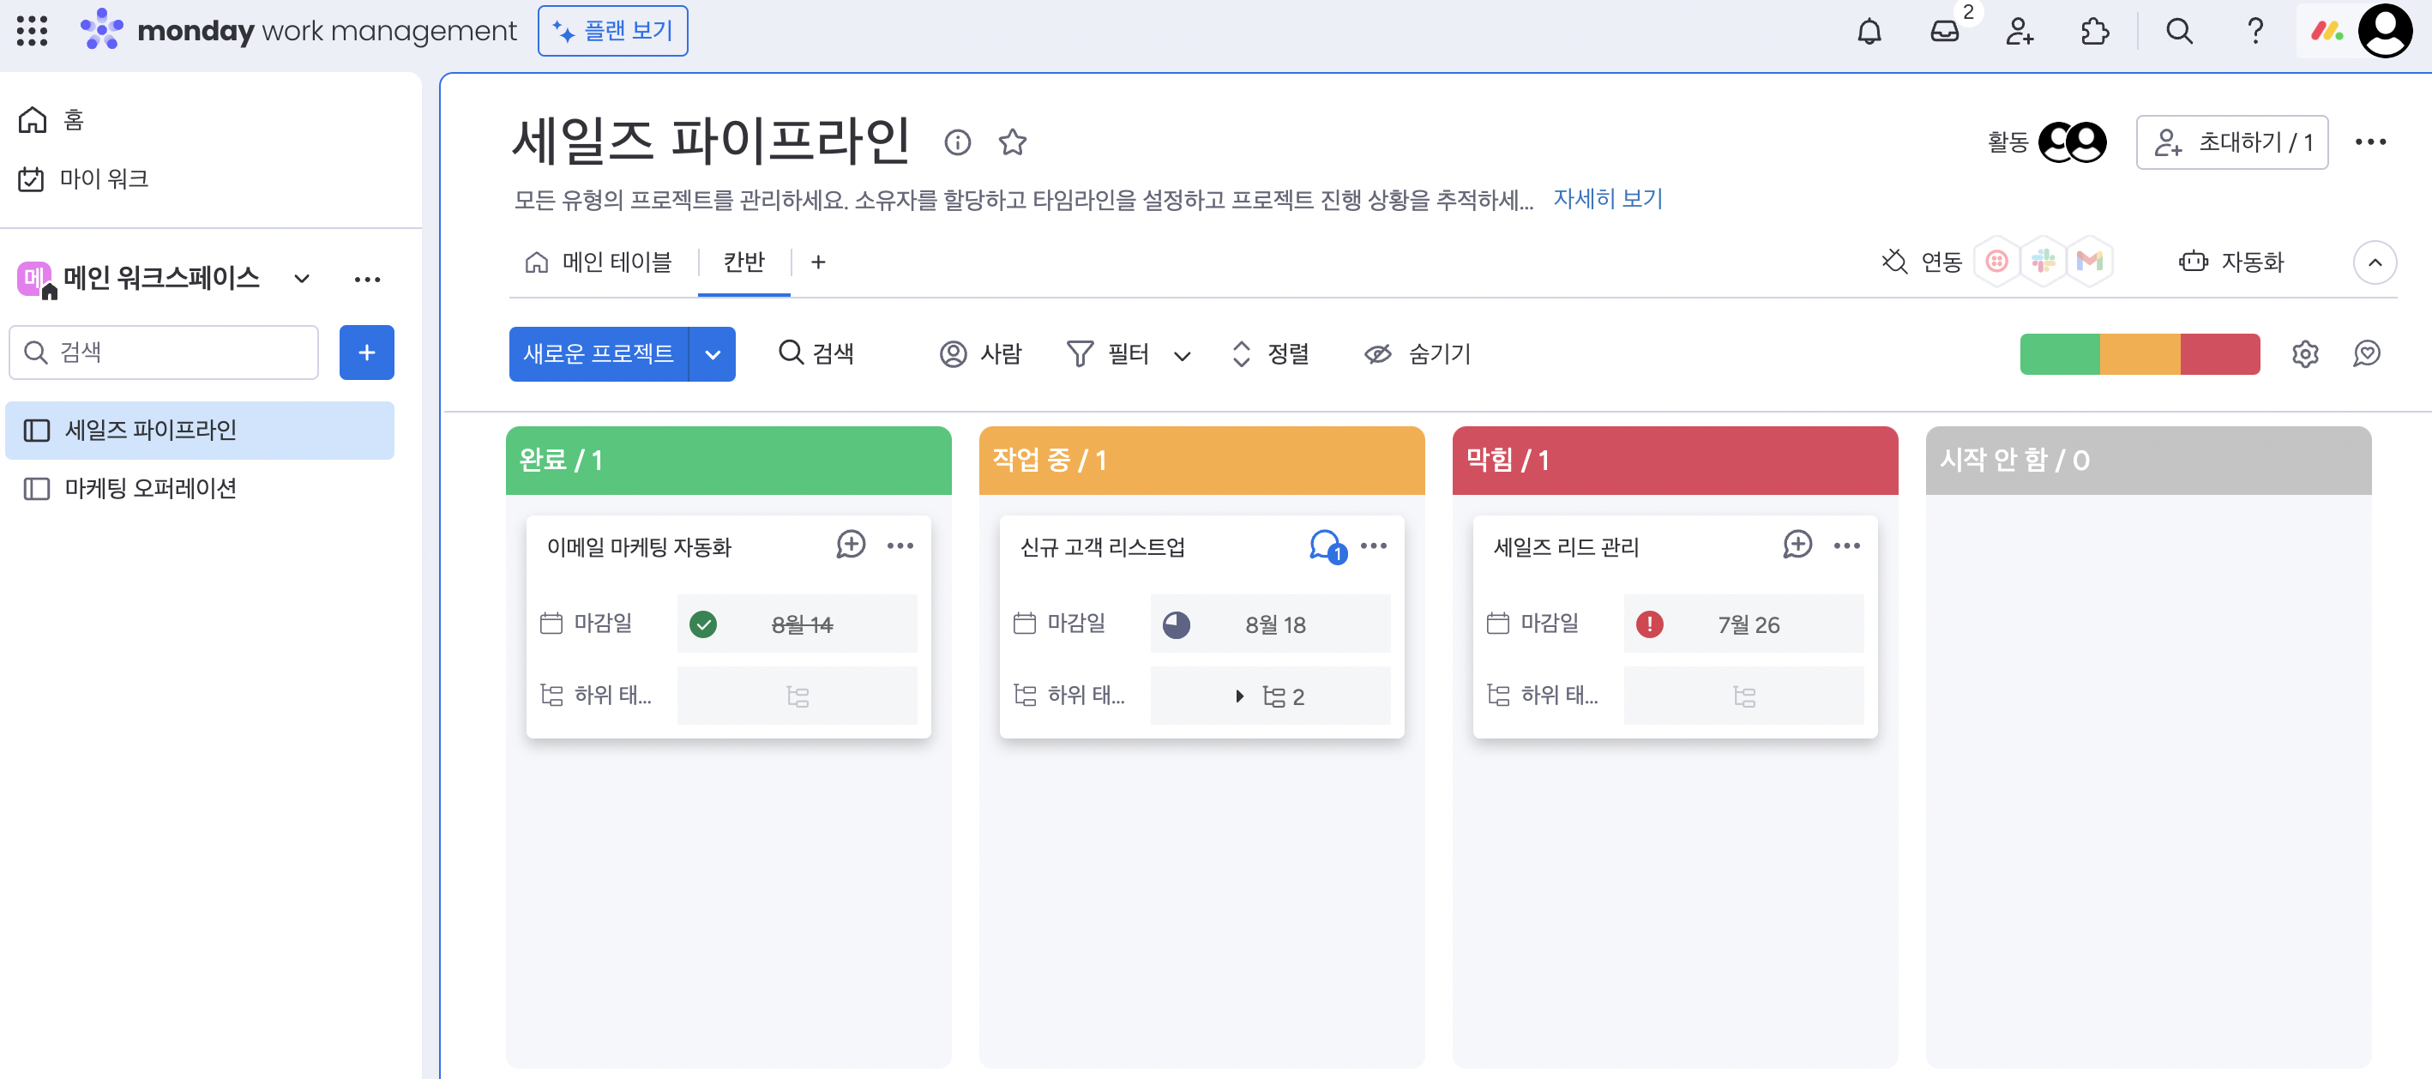The height and width of the screenshot is (1079, 2432).
Task: Expand the 새로운 프로젝트 dropdown arrow
Action: (x=713, y=355)
